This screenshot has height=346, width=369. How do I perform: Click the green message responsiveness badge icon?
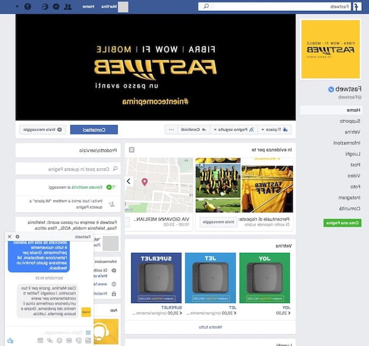(109, 188)
